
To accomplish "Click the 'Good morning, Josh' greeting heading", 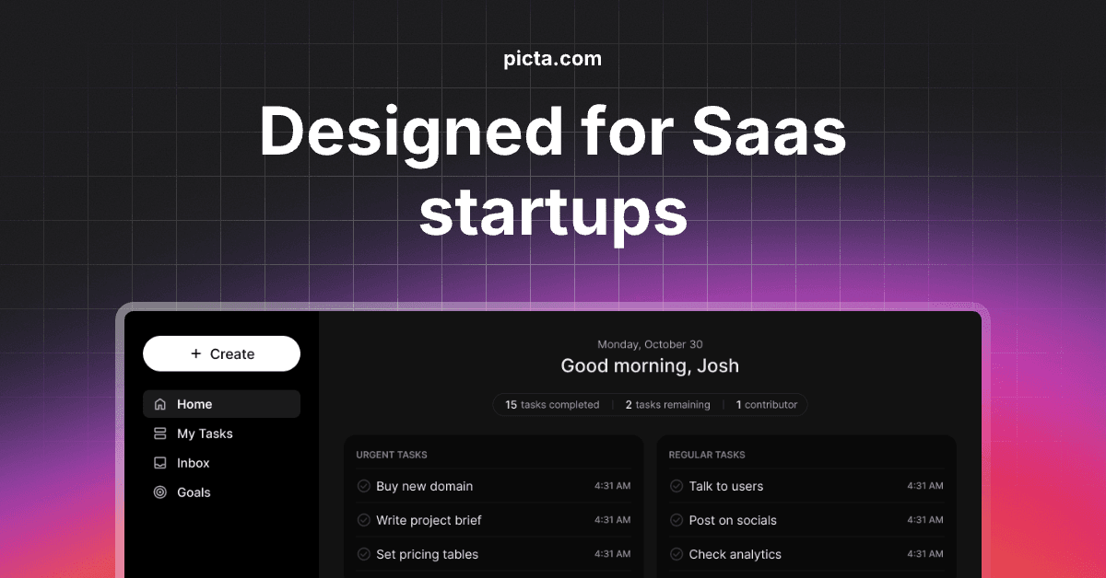I will coord(650,365).
